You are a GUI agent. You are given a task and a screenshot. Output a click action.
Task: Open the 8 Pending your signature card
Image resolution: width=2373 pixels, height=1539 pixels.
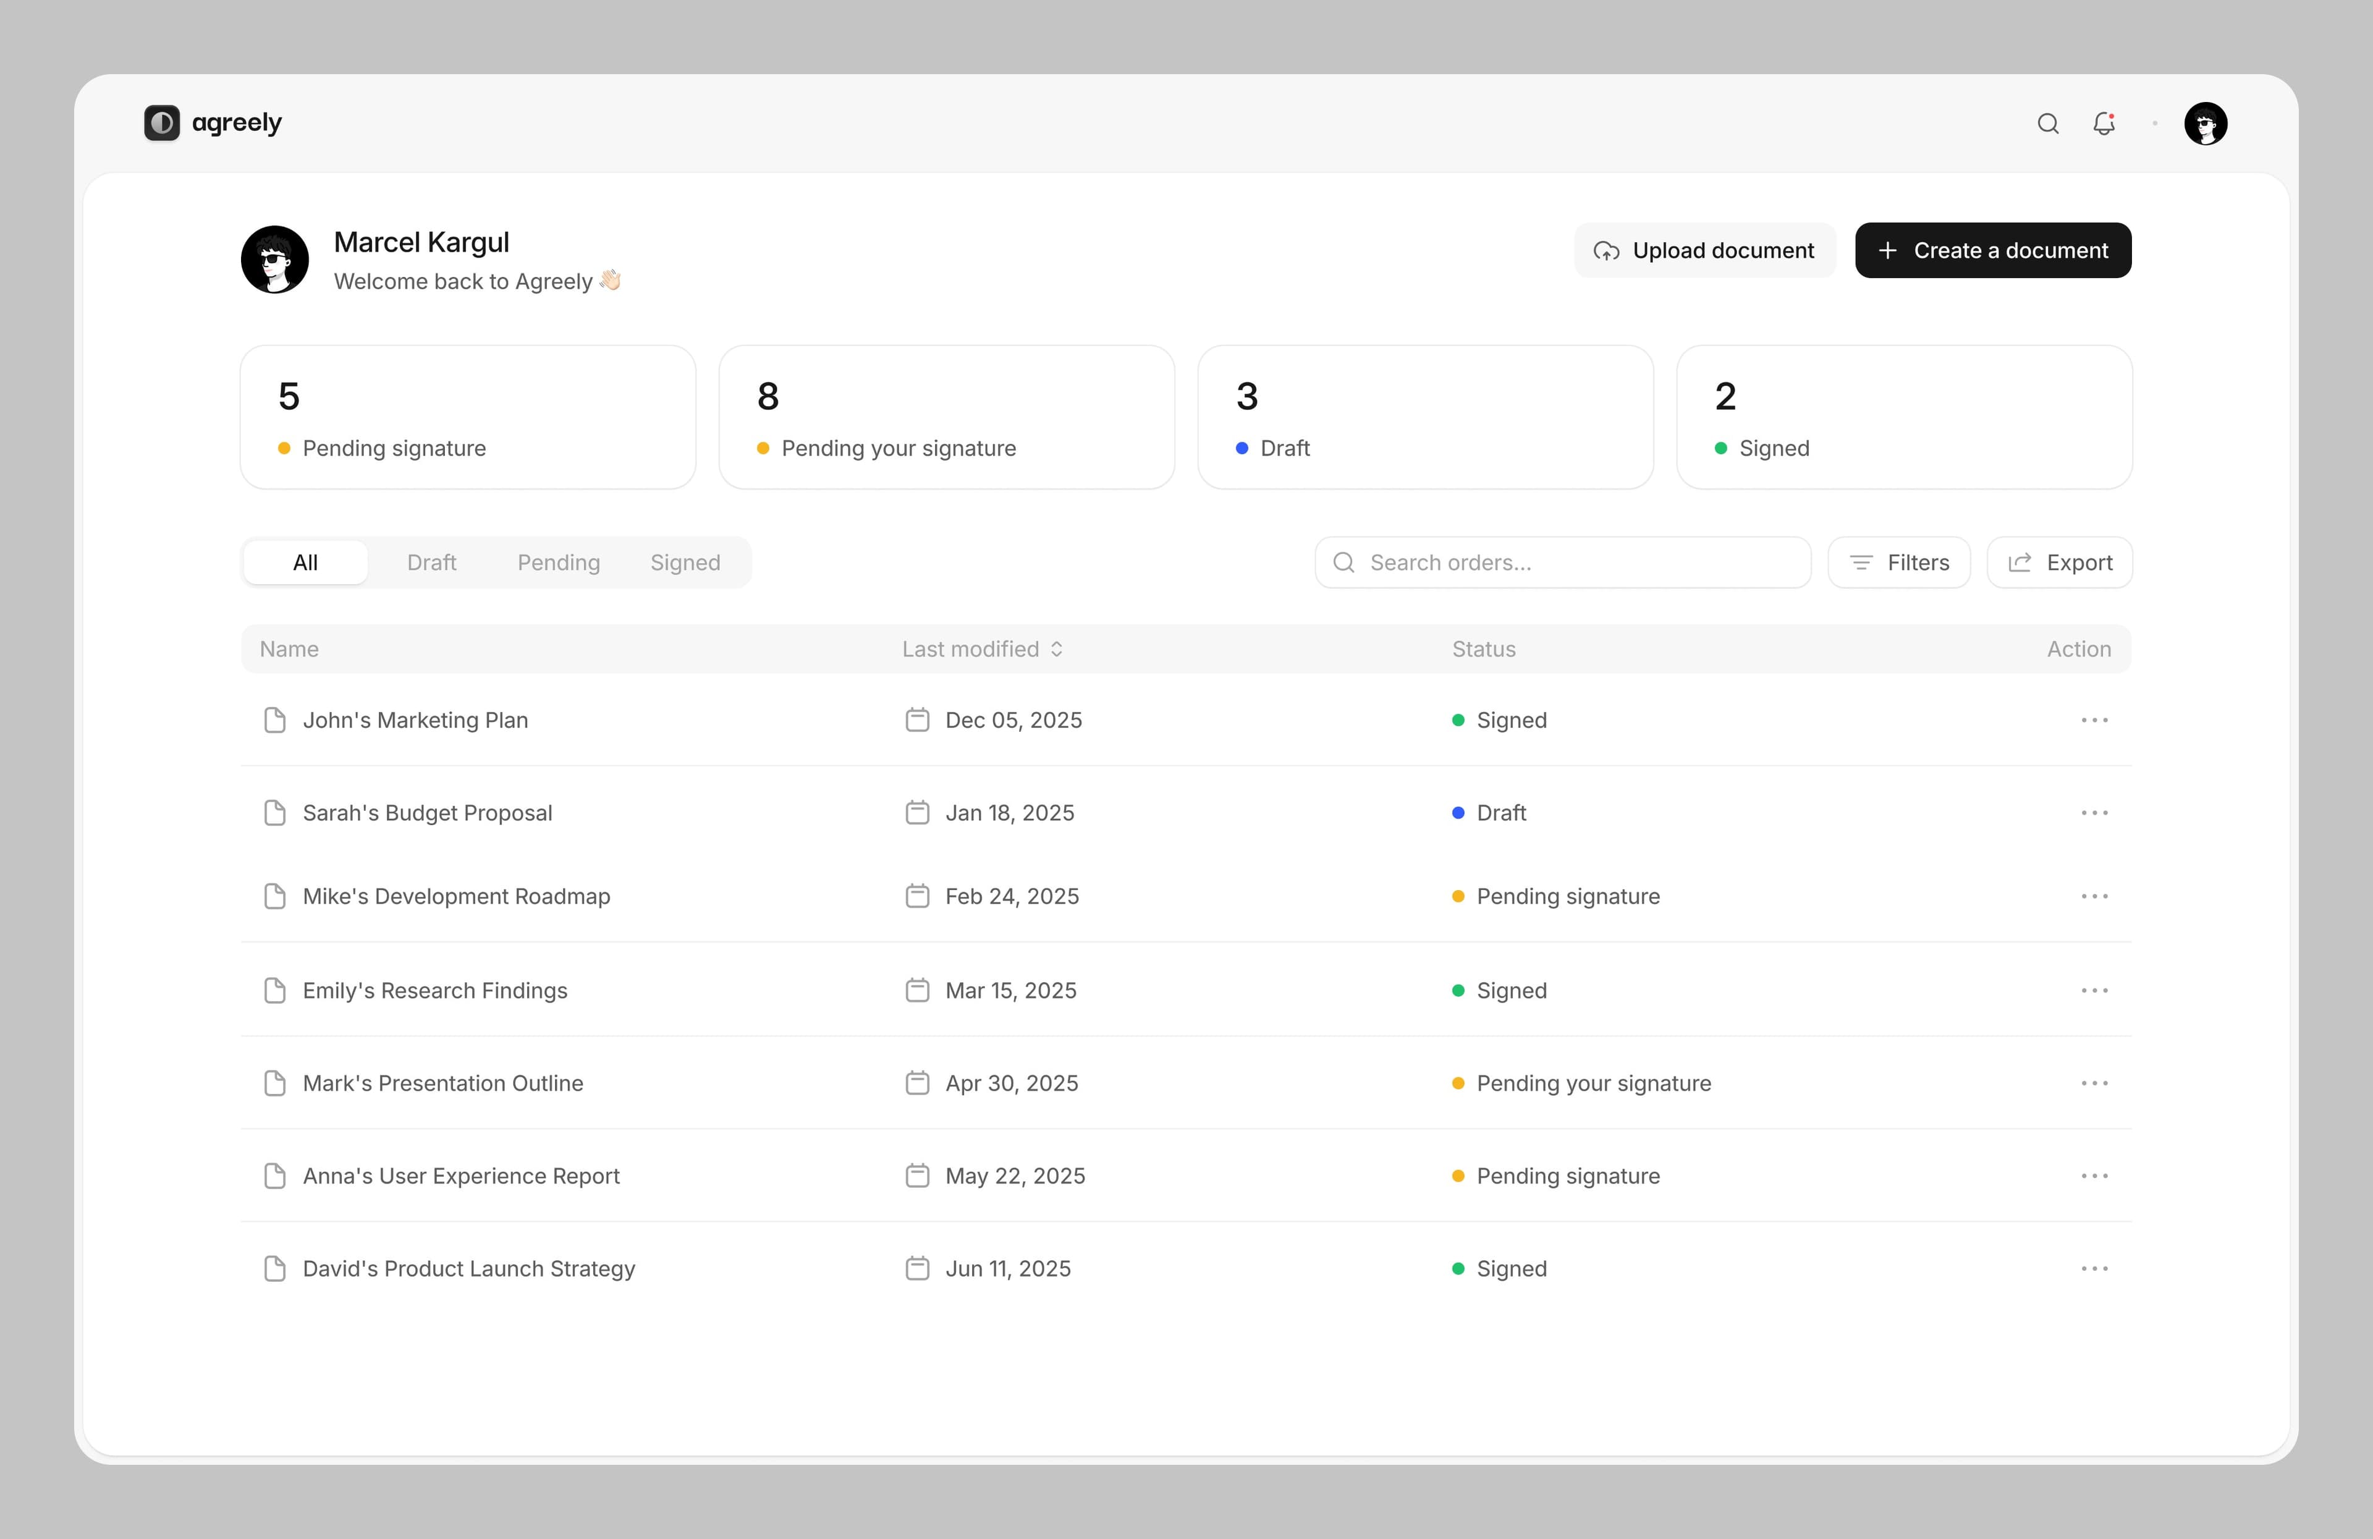point(946,417)
